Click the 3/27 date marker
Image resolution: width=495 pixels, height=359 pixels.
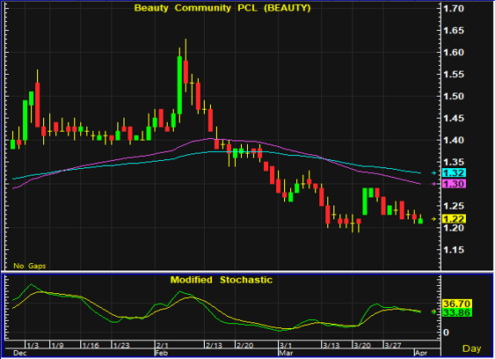(393, 346)
